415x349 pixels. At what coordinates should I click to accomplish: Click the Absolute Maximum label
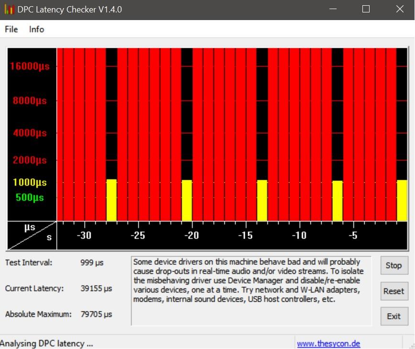coord(38,314)
